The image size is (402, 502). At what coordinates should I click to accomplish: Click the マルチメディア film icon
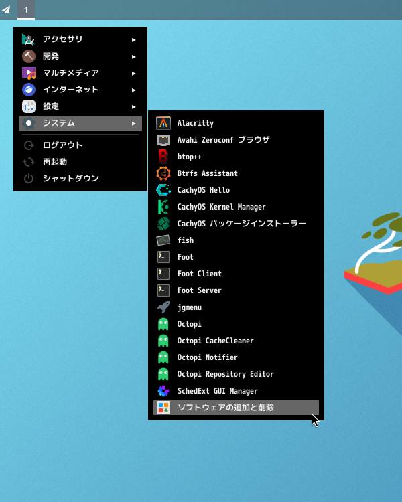tap(29, 73)
